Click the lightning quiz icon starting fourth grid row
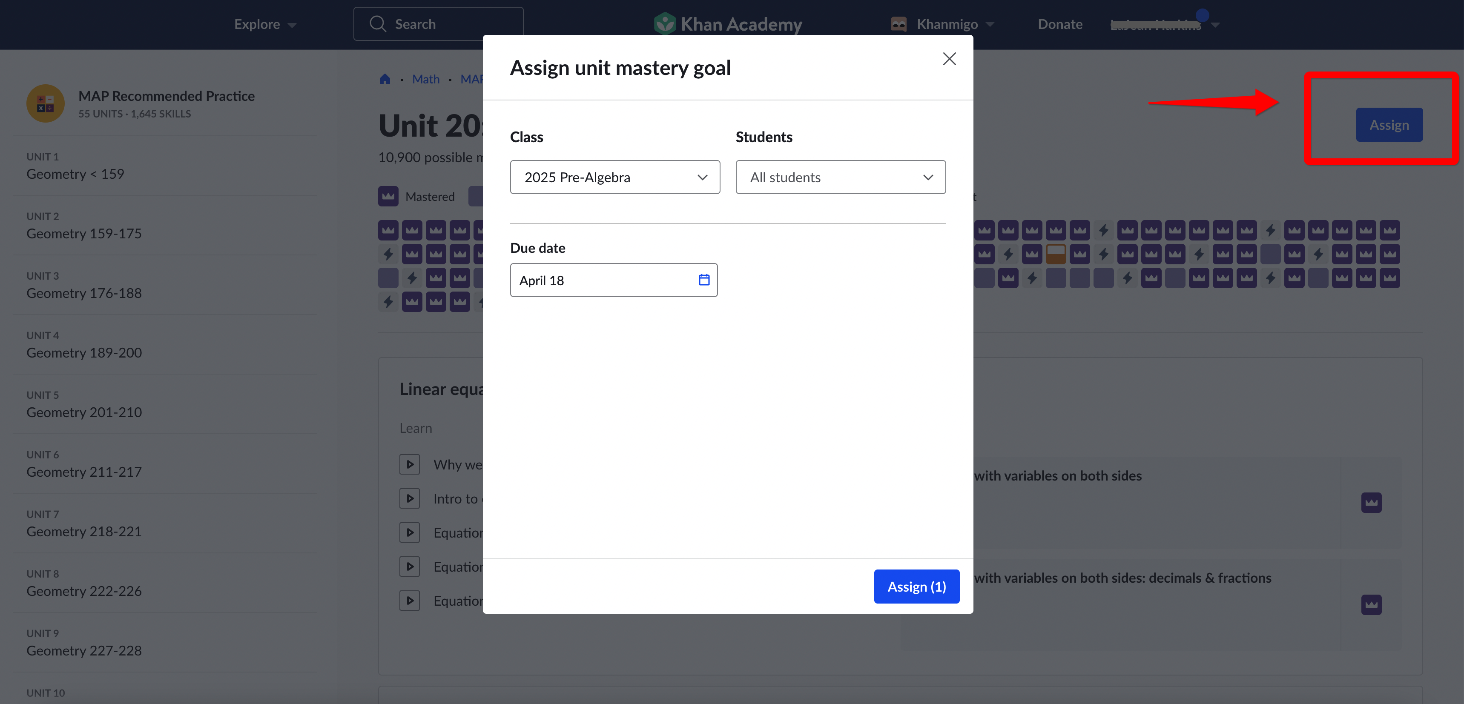 click(x=388, y=302)
